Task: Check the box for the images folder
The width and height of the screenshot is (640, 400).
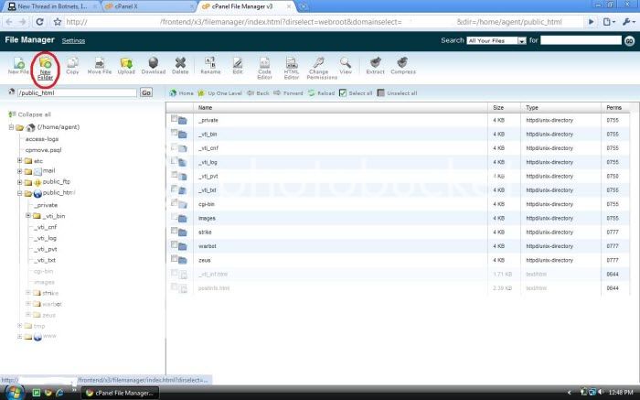Action: [x=174, y=218]
